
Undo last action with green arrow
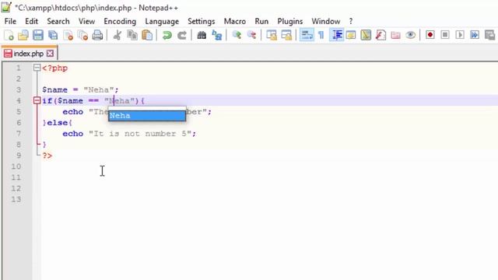tap(167, 35)
